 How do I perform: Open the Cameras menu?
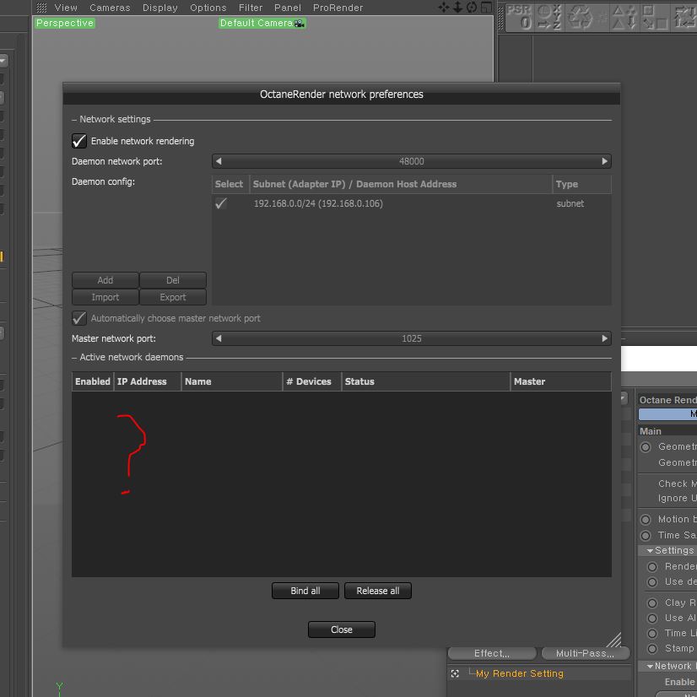point(110,8)
